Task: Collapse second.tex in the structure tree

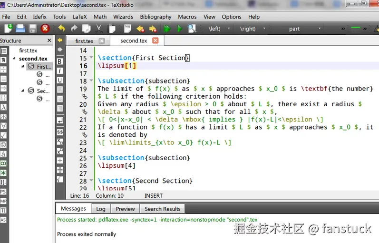Action: [x=14, y=59]
